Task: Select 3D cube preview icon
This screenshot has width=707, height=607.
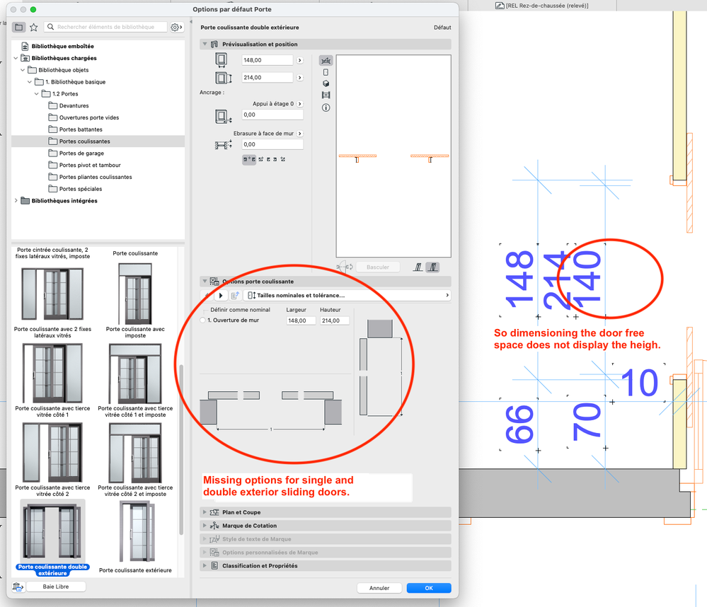Action: pos(326,83)
